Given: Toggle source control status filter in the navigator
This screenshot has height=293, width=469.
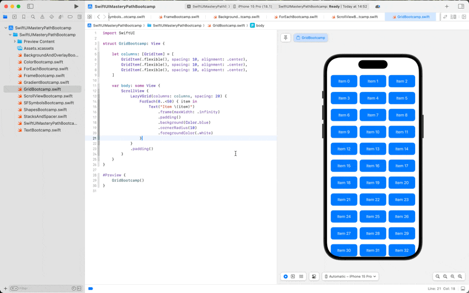Looking at the screenshot, I should (79, 288).
